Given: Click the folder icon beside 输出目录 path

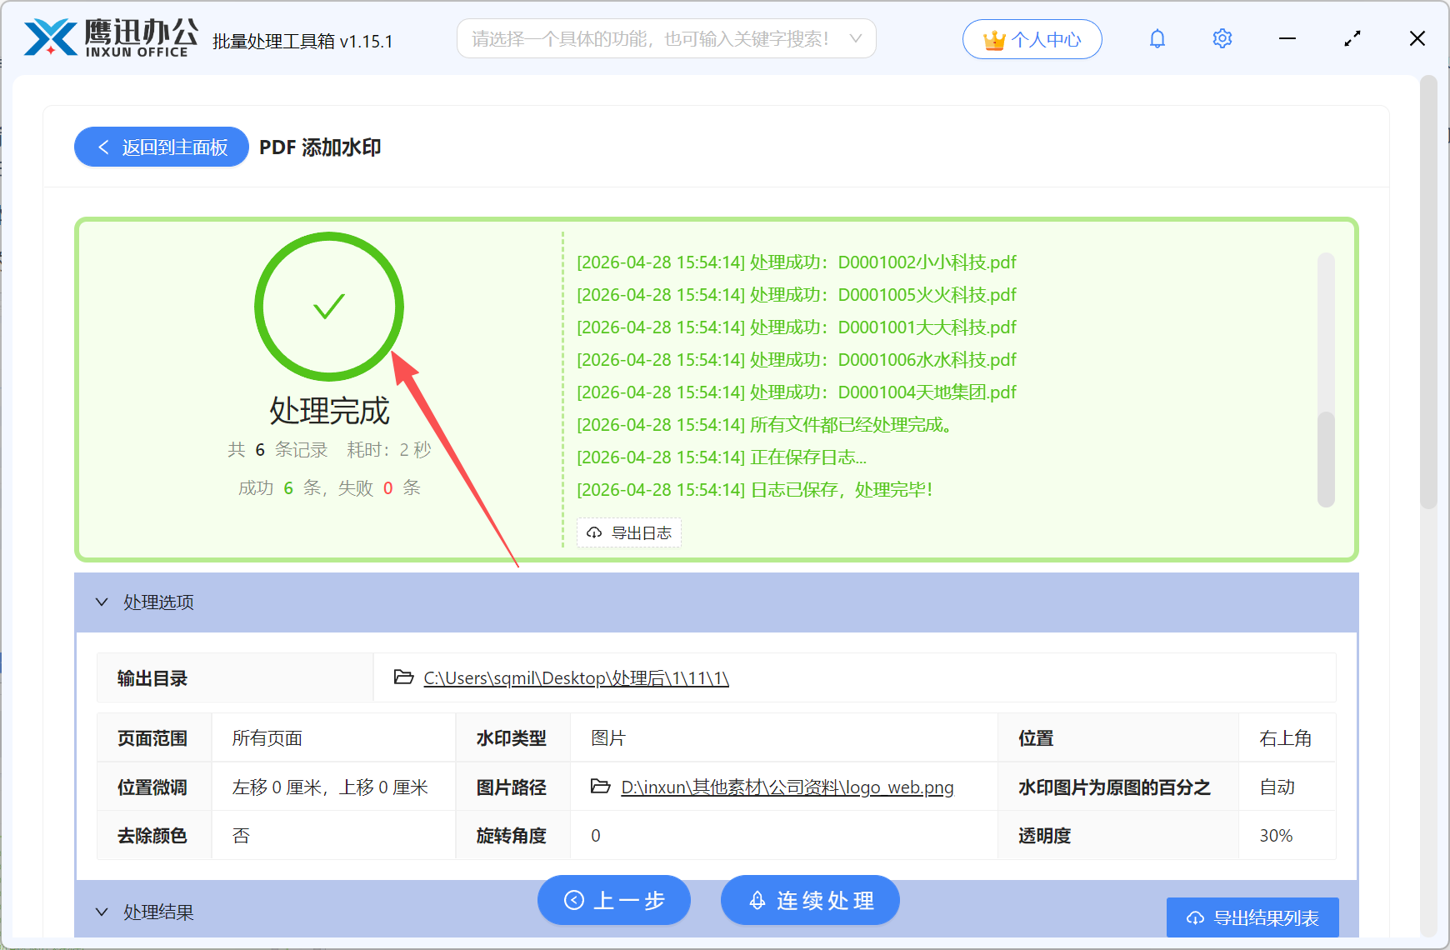Looking at the screenshot, I should 402,677.
